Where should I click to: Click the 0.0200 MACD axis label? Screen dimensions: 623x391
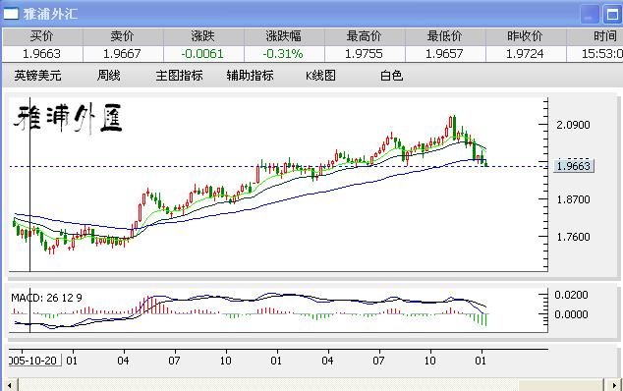(x=571, y=295)
